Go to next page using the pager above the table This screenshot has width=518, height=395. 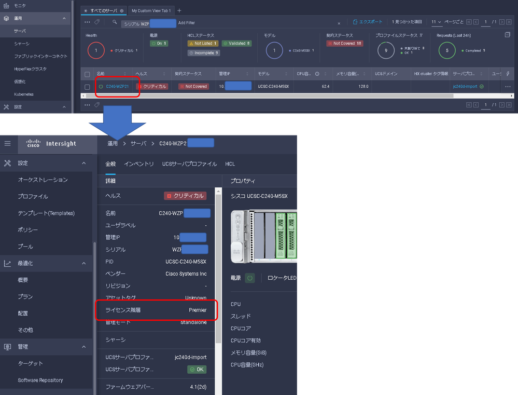[502, 22]
